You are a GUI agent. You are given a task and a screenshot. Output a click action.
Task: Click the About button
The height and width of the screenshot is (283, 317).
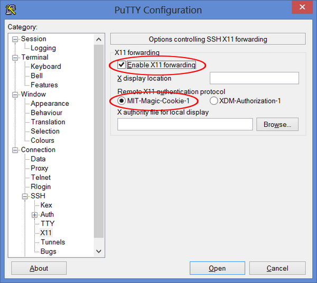pyautogui.click(x=39, y=268)
